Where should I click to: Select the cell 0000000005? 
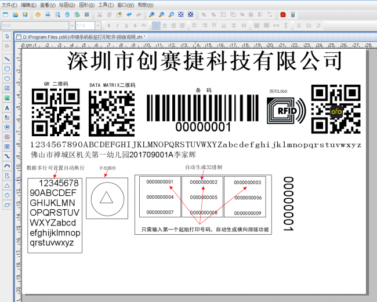(204, 198)
